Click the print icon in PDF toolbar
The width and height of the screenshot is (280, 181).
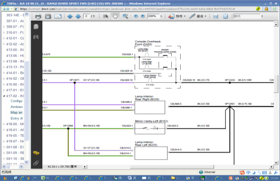[38, 16]
